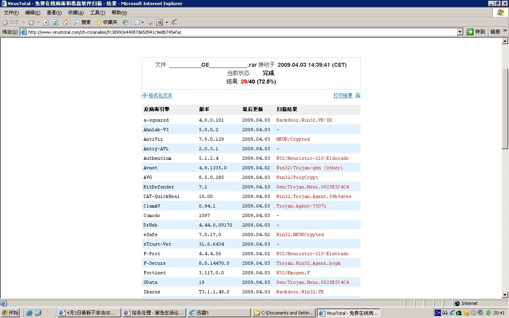Click the Internet zone status bar indicator
Screen dimensions: 509x318
(x=480, y=303)
